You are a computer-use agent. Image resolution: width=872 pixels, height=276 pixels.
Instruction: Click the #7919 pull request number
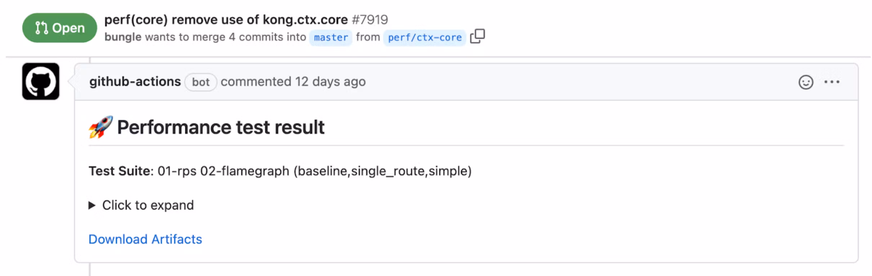[370, 20]
